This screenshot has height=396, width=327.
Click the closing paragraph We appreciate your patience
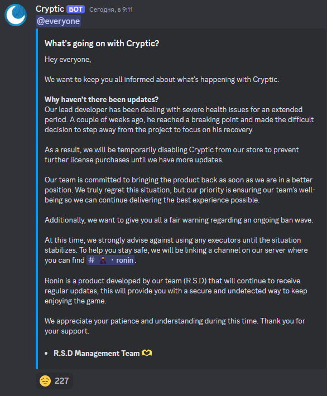click(x=175, y=326)
